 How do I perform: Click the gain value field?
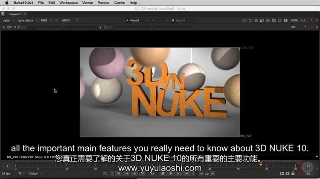pyautogui.click(x=22, y=27)
